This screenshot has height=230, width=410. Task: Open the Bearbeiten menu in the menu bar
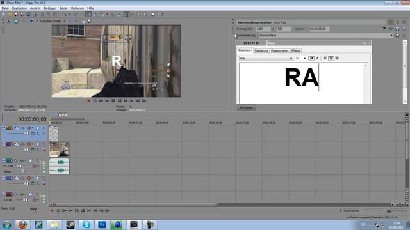[19, 8]
